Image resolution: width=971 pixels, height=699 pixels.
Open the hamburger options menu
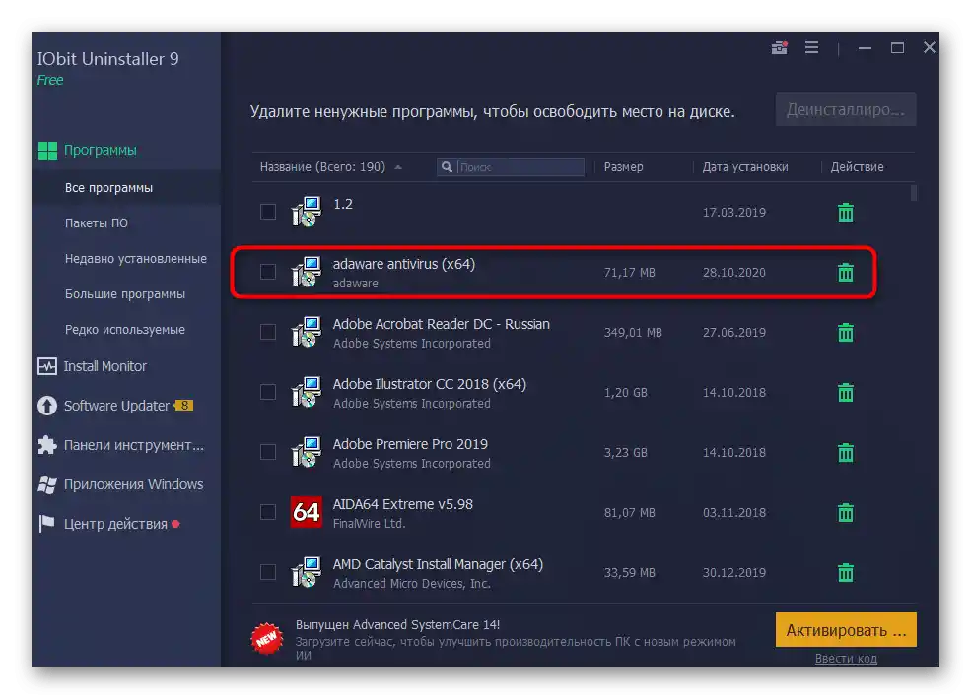811,47
